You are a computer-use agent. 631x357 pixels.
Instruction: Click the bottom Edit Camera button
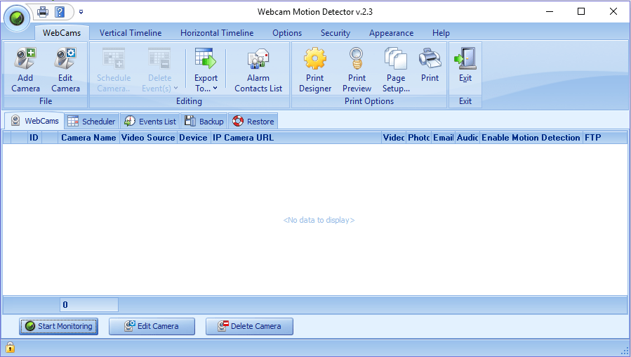(x=152, y=326)
